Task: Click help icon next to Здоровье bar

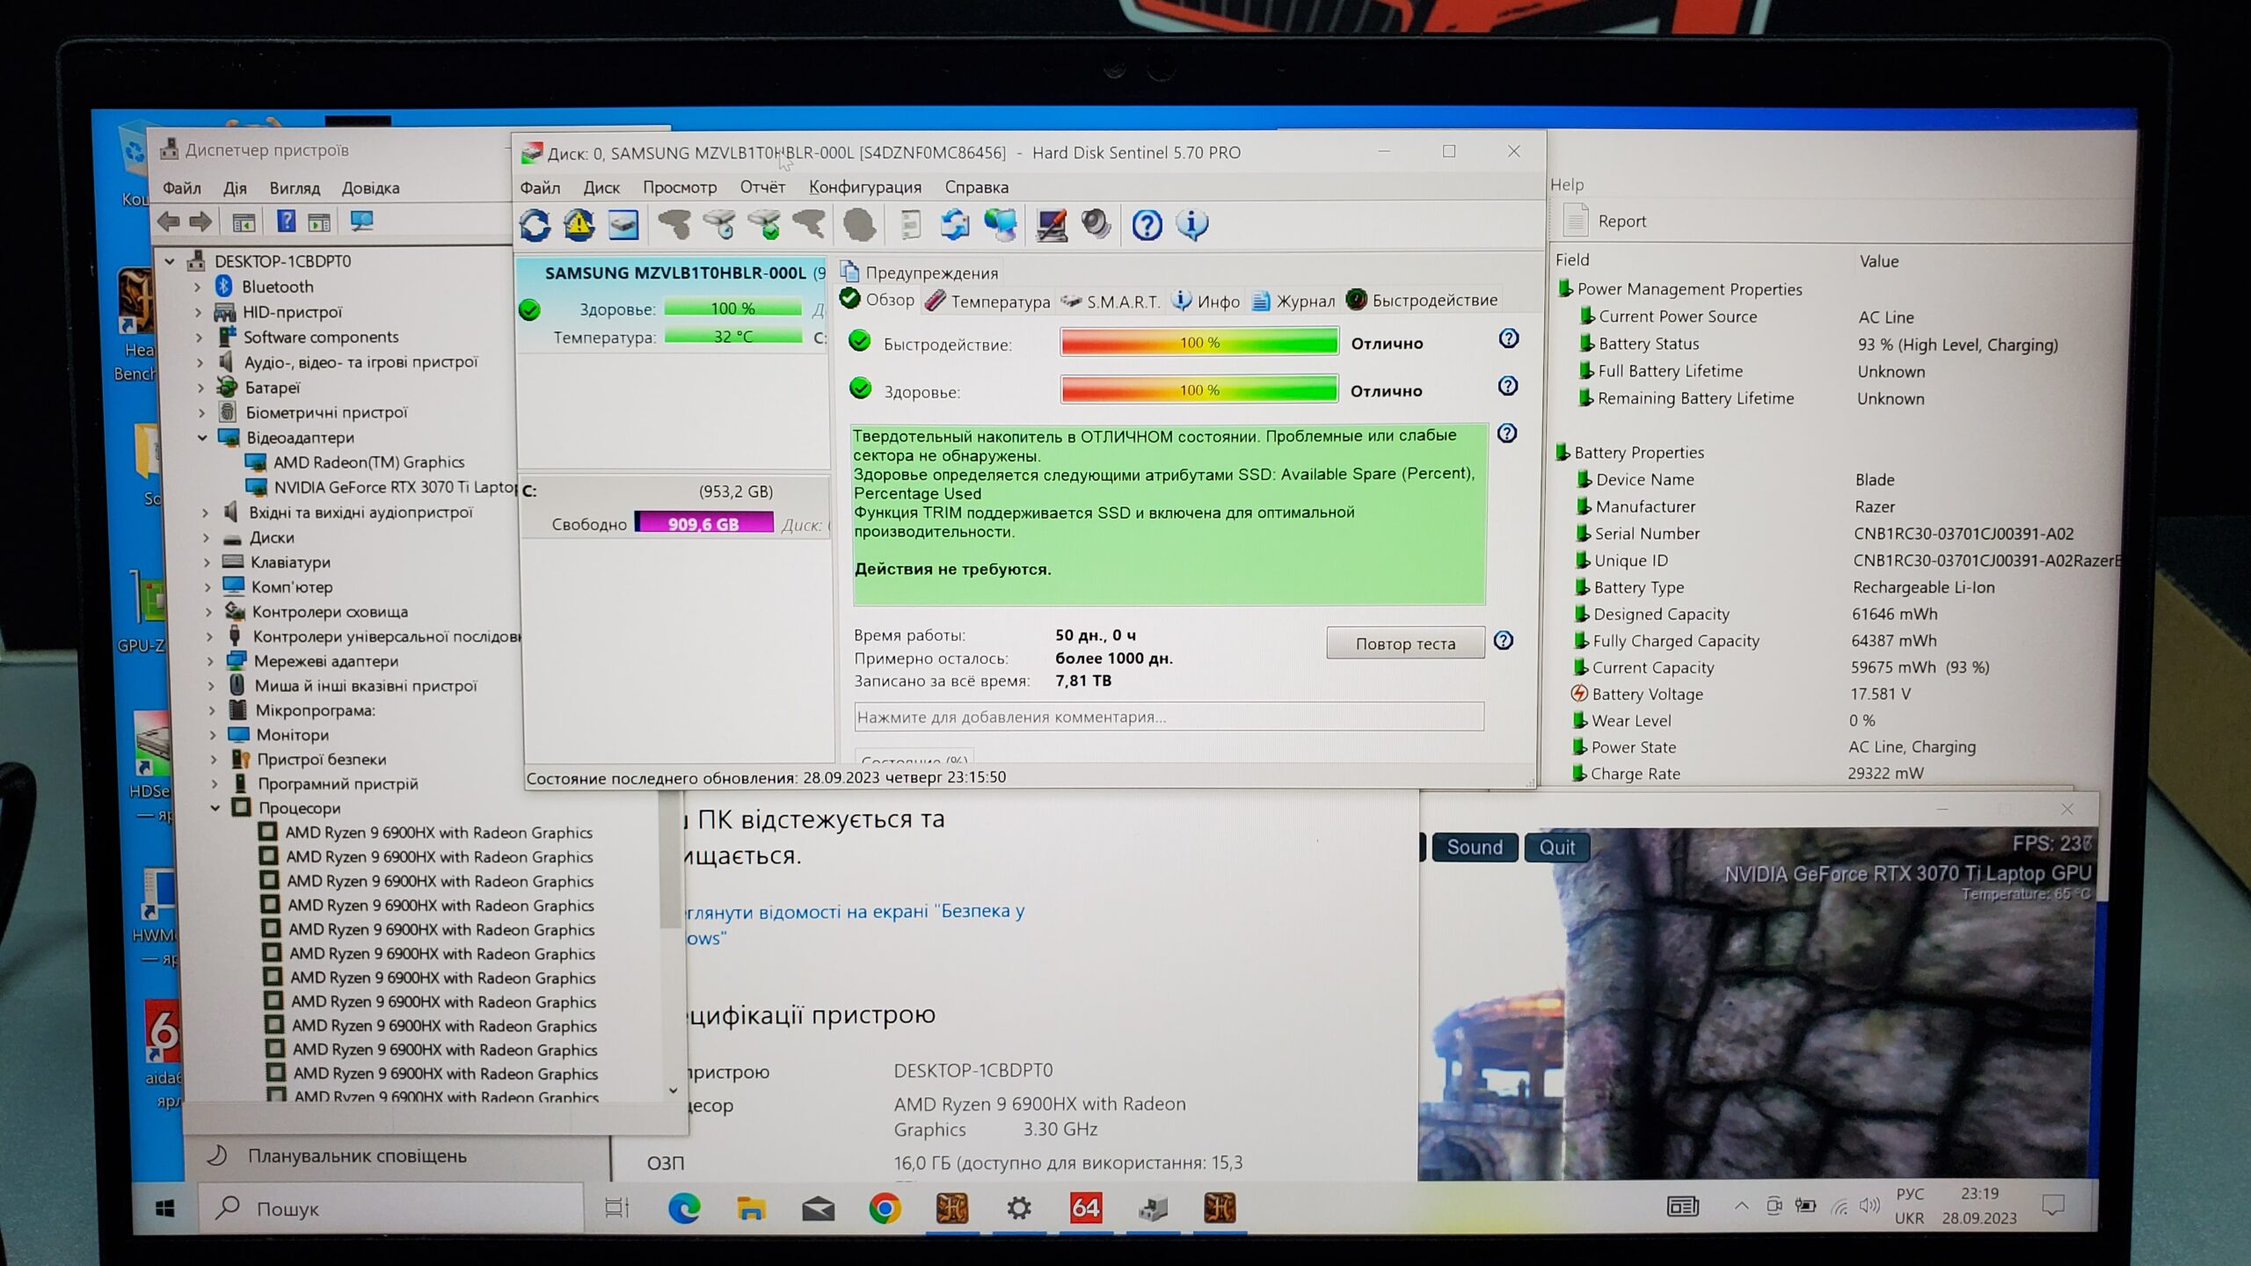Action: 1507,386
